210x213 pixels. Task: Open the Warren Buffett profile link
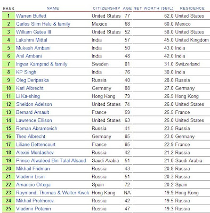[31, 16]
